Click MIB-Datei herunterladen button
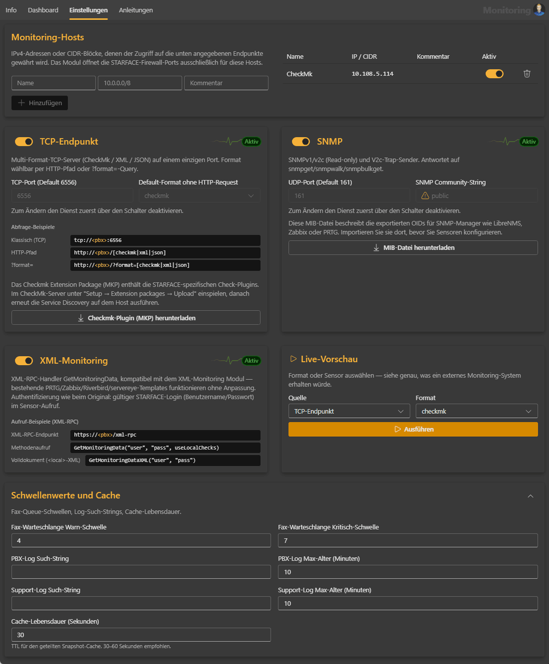The height and width of the screenshot is (664, 549). (413, 248)
